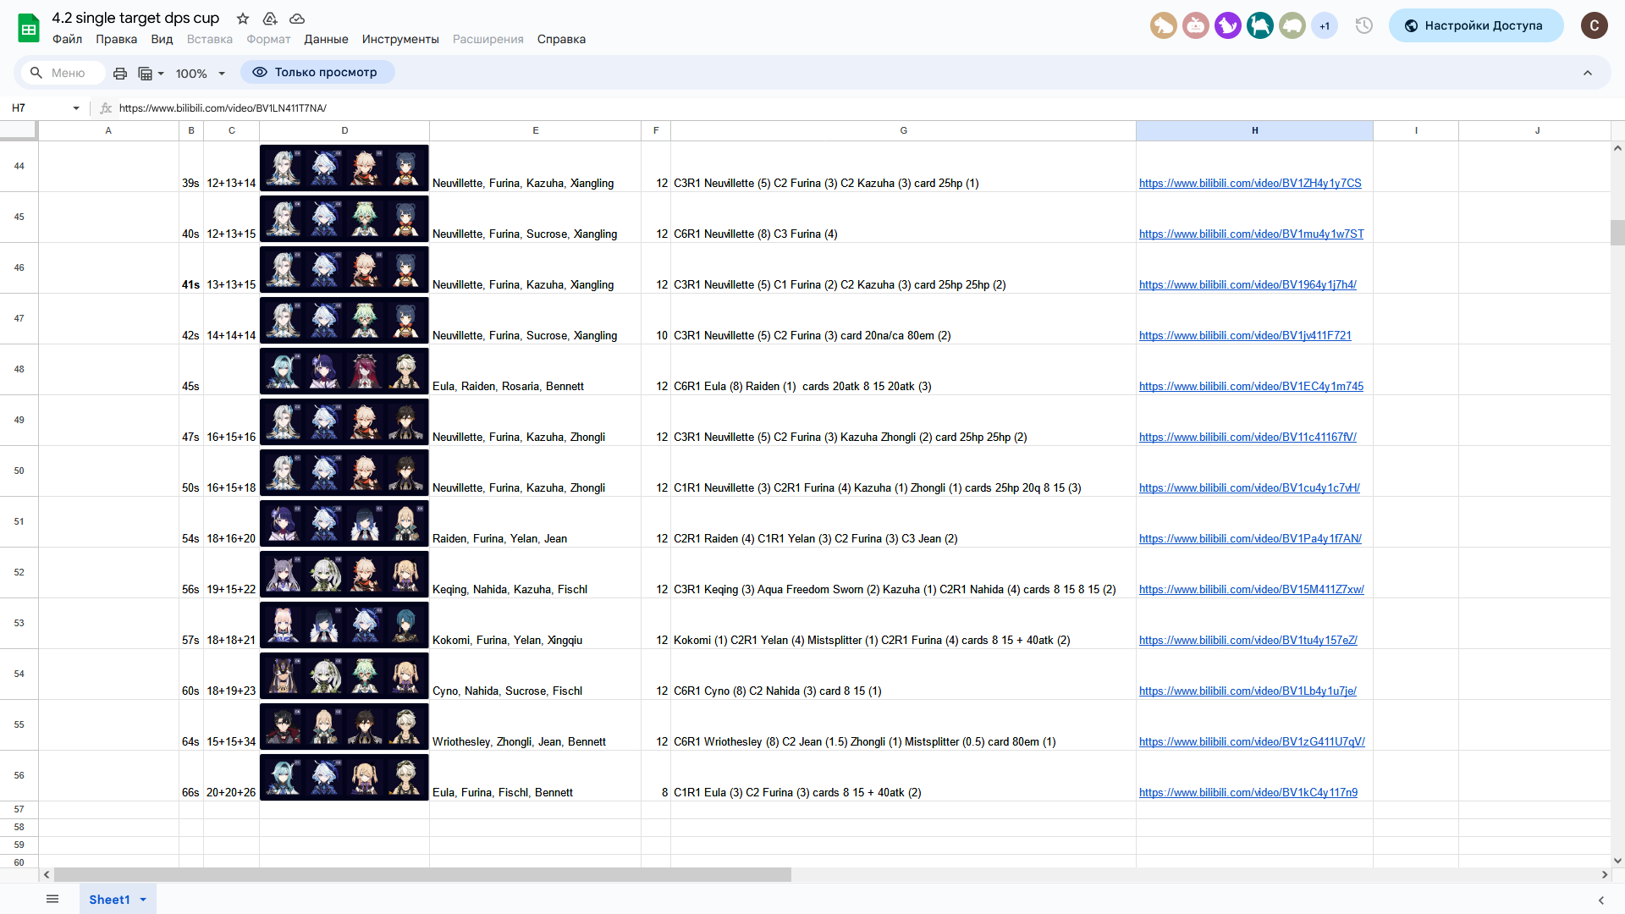The width and height of the screenshot is (1625, 914).
Task: Open the all sheets list icon
Action: pos(52,899)
